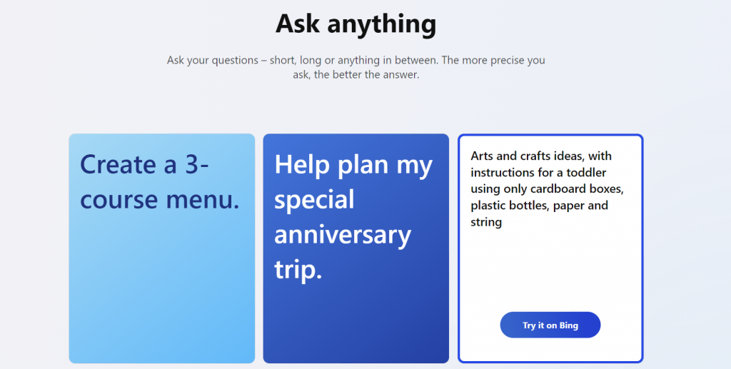
Task: Click the "instructions for a toddler" text line
Action: point(538,172)
